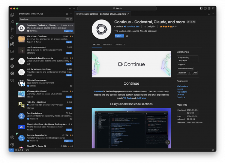This screenshot has width=225, height=163.
Task: Switch to the CHANGELOG tab
Action: (120, 45)
